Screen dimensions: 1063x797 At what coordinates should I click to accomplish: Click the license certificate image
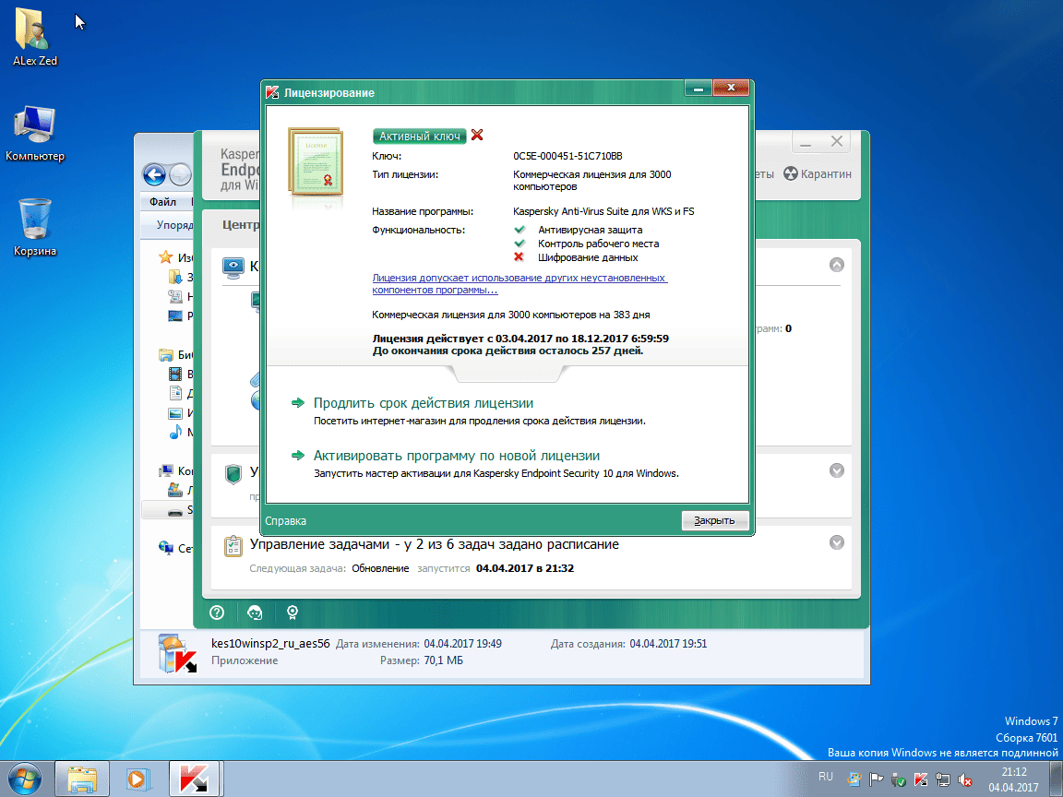click(316, 162)
